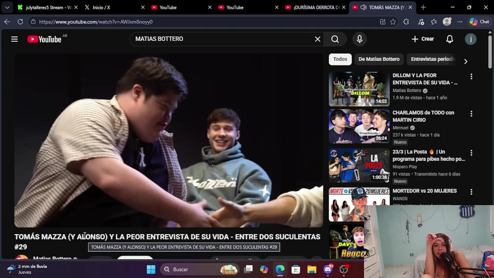Click the page vertical scrollbar
The width and height of the screenshot is (494, 278).
(x=490, y=52)
